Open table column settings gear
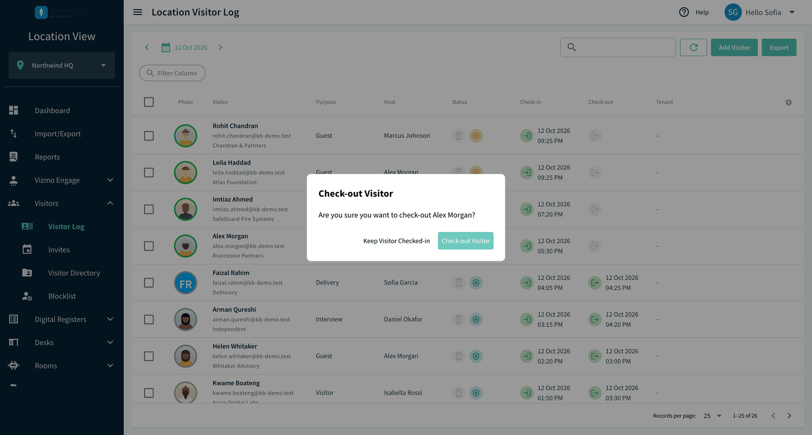The width and height of the screenshot is (812, 435). coord(789,103)
